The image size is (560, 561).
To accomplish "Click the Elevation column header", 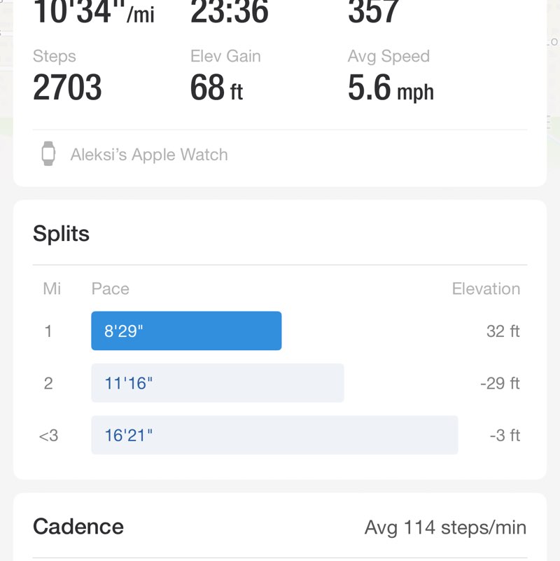I will [x=486, y=289].
